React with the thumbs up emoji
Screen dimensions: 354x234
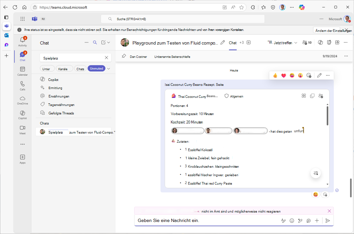point(275,75)
